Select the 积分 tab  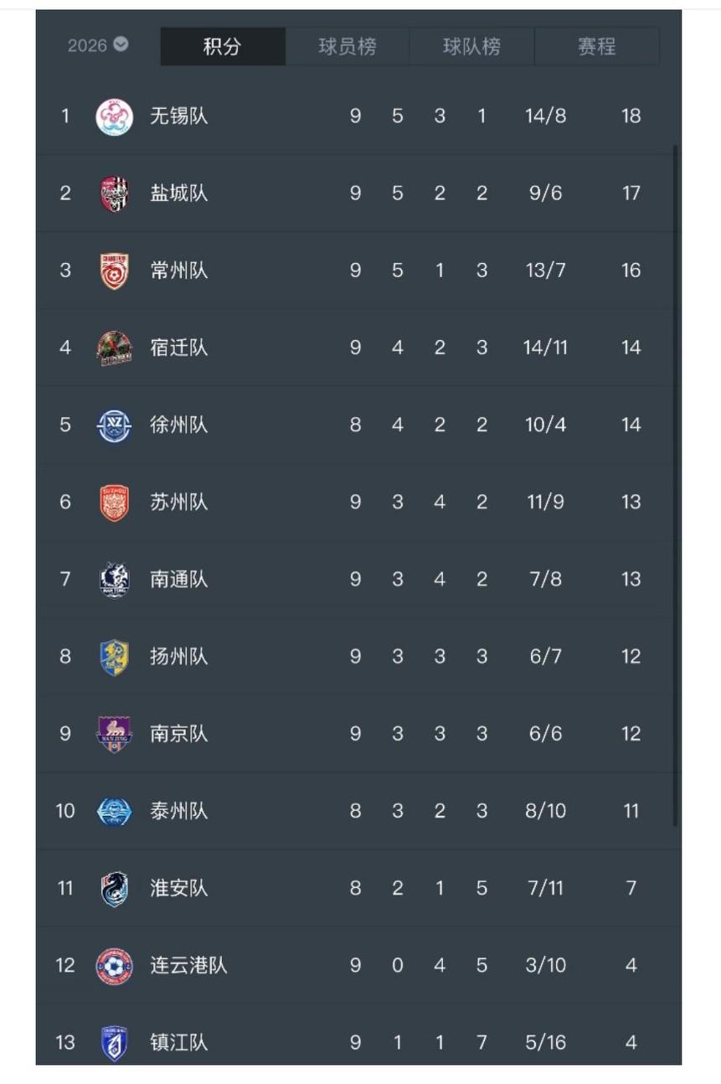(x=223, y=47)
